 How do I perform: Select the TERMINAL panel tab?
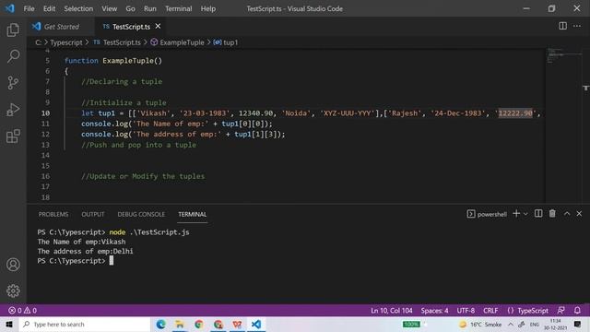(193, 214)
